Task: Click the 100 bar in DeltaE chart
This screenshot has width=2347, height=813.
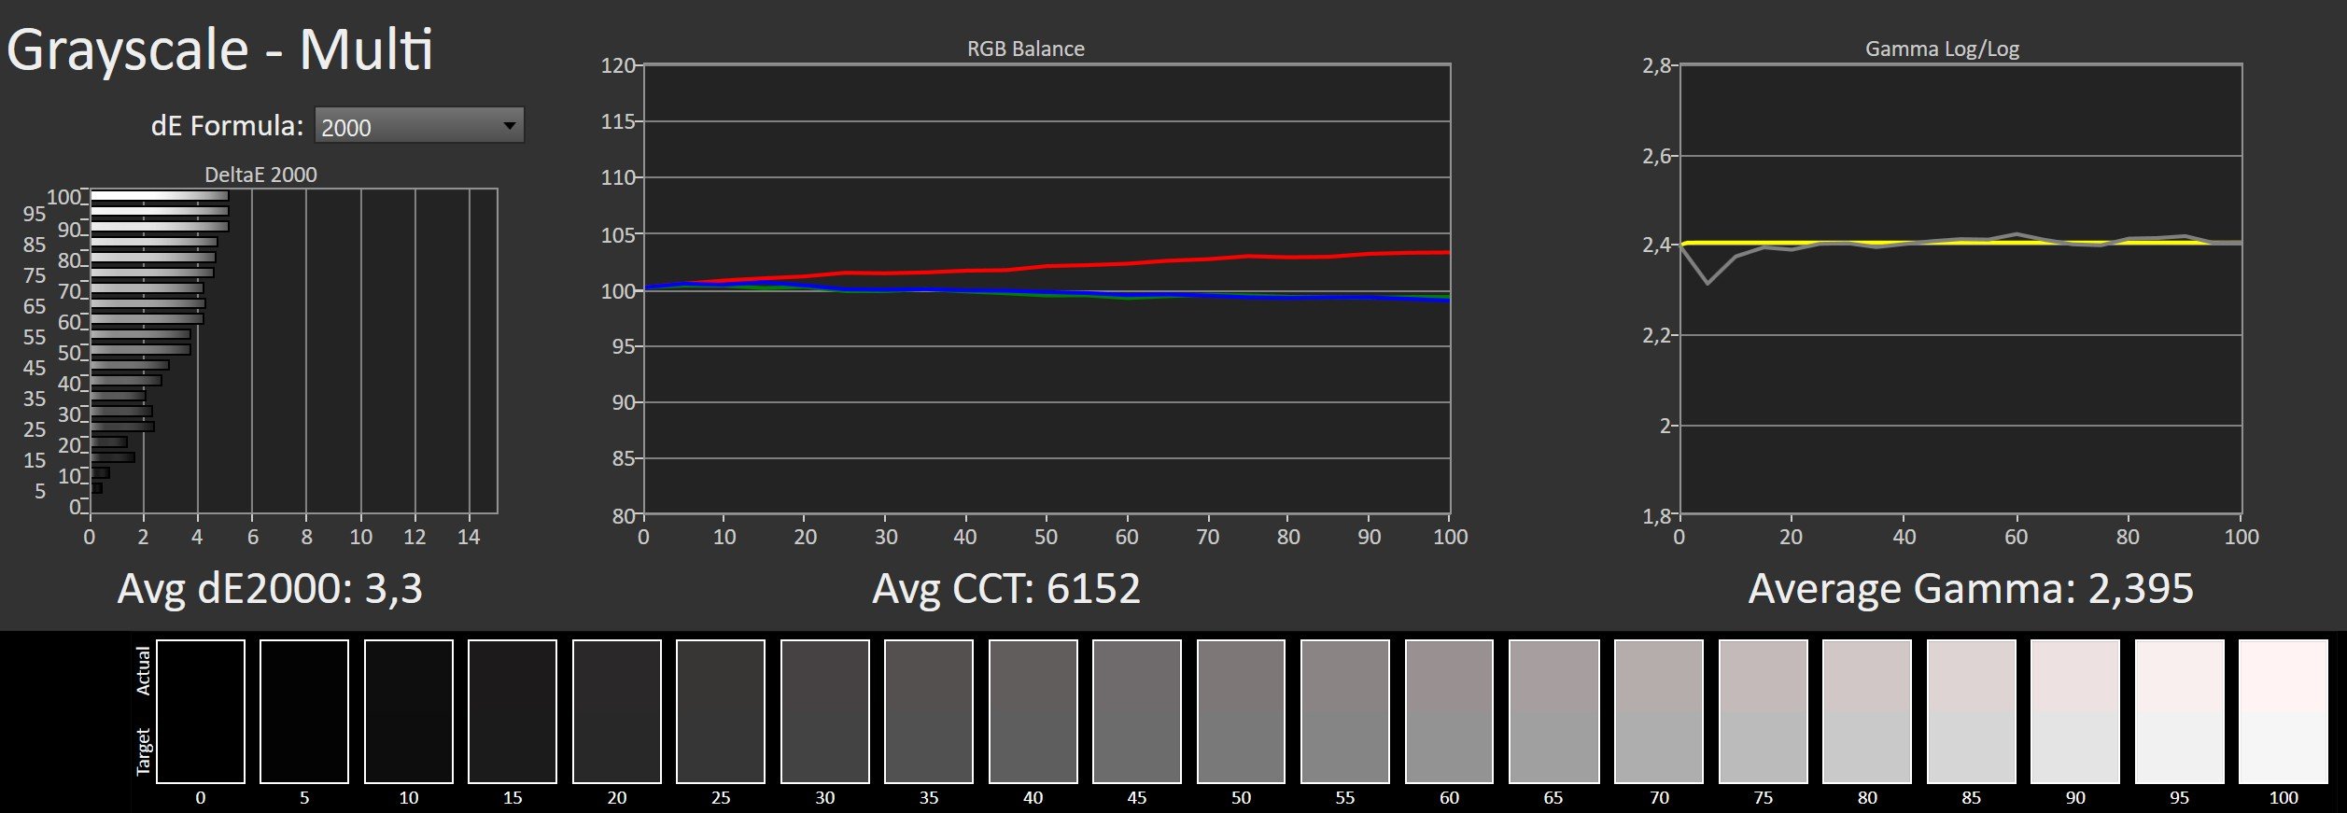Action: (x=160, y=196)
